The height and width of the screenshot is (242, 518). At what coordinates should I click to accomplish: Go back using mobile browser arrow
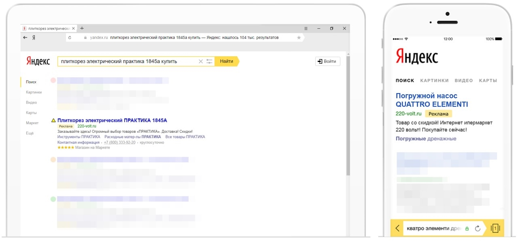point(397,228)
